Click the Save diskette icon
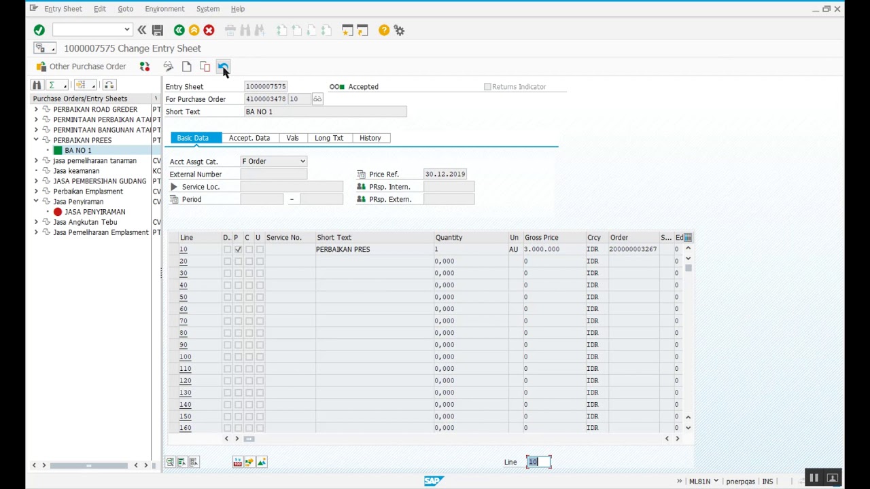This screenshot has height=489, width=870. 157,30
